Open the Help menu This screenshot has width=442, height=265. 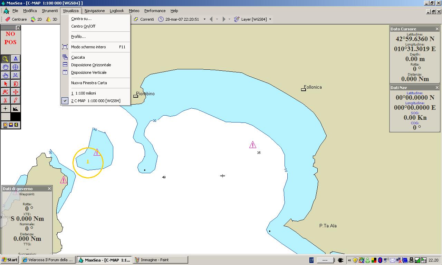coord(174,11)
